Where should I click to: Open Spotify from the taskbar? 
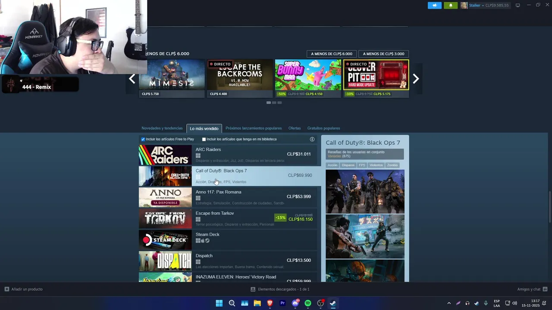coord(308,303)
